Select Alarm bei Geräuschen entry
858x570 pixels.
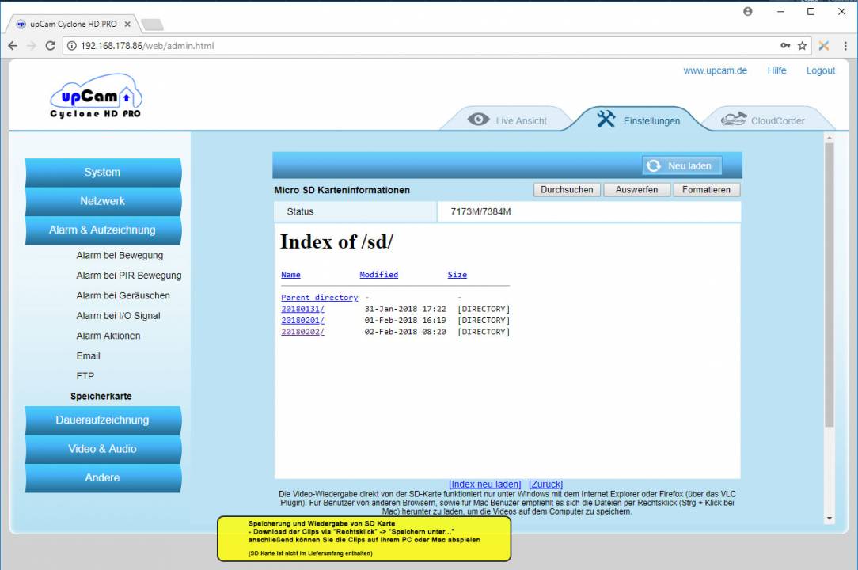(x=123, y=295)
